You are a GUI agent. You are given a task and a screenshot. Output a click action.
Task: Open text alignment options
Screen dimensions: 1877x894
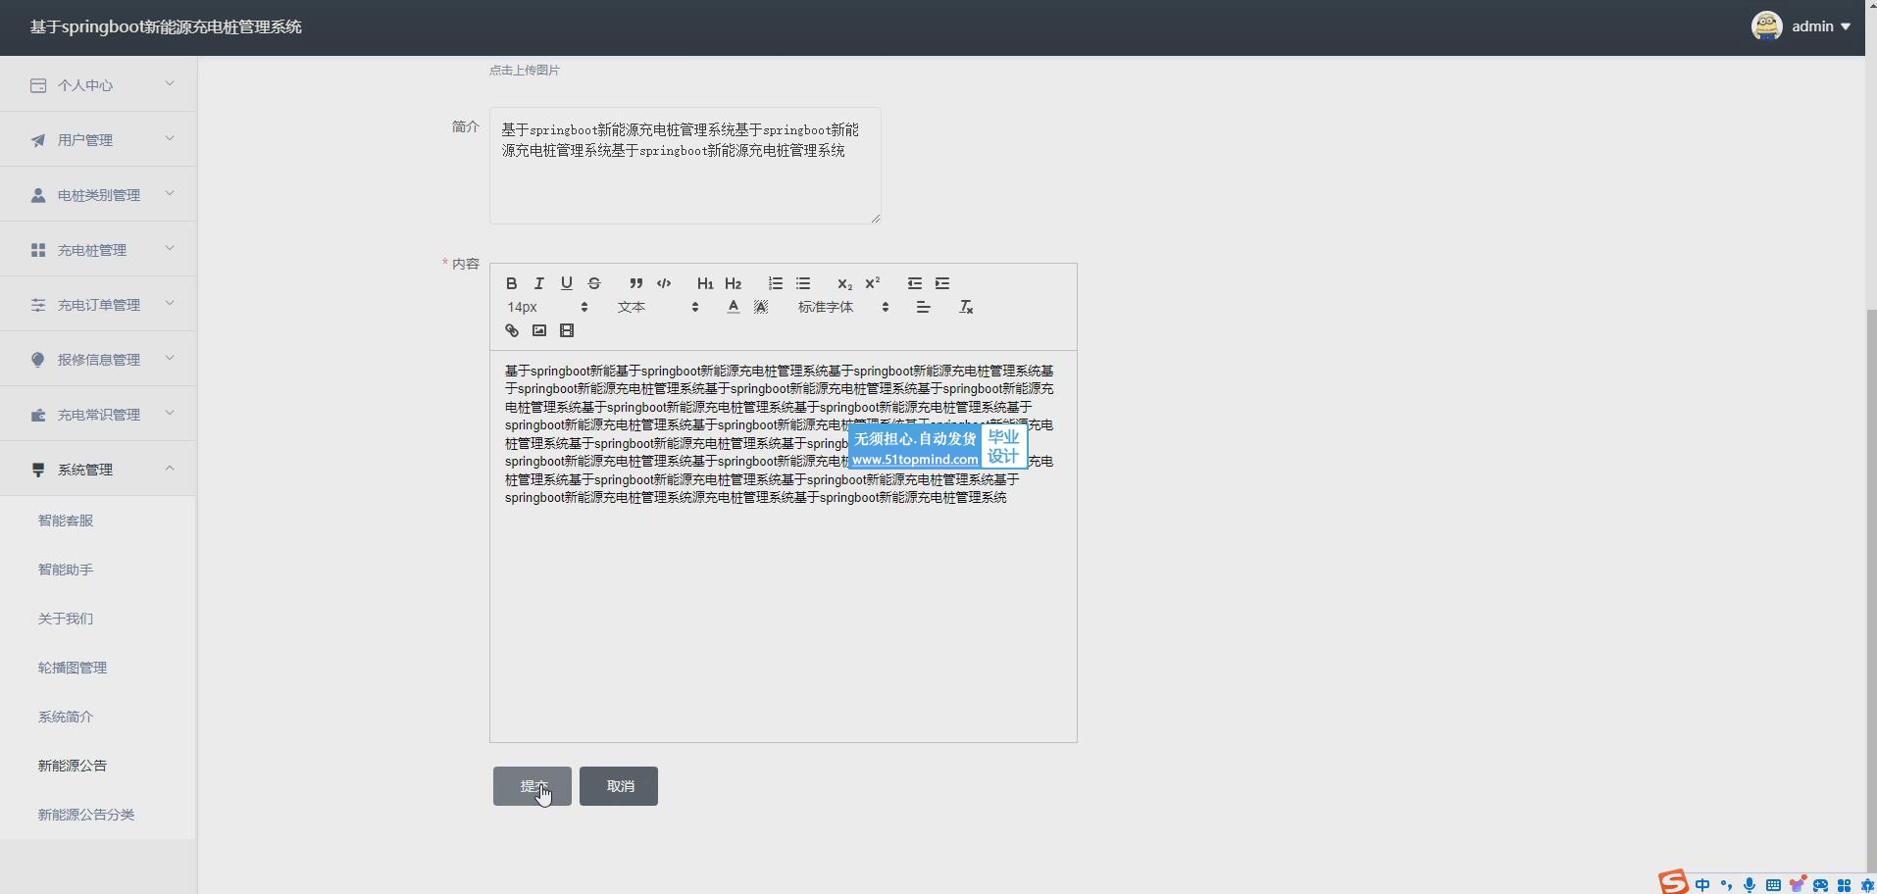pos(923,307)
